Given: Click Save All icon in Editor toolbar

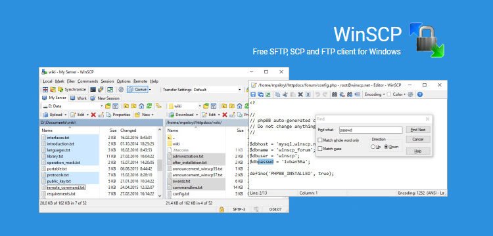Looking at the screenshot, I should 260,94.
